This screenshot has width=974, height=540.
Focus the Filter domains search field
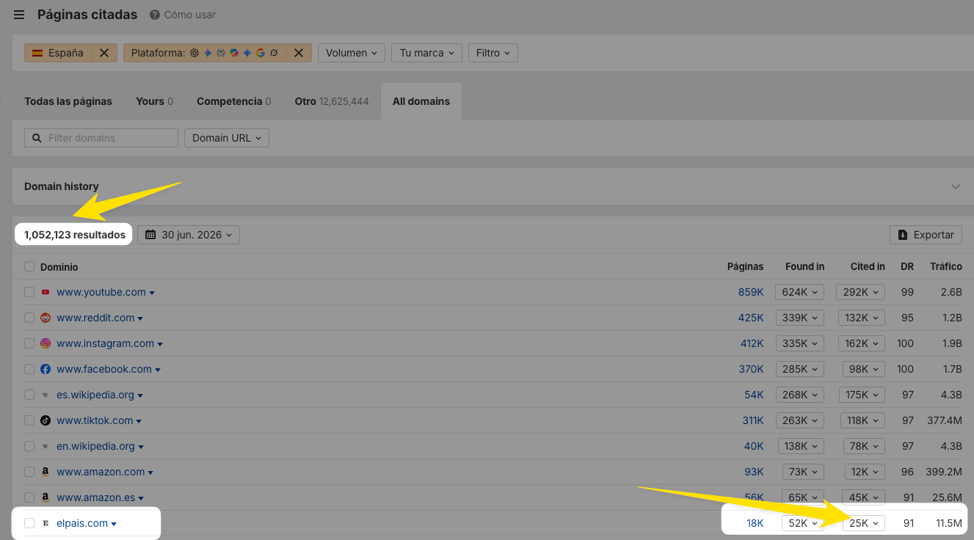click(101, 138)
